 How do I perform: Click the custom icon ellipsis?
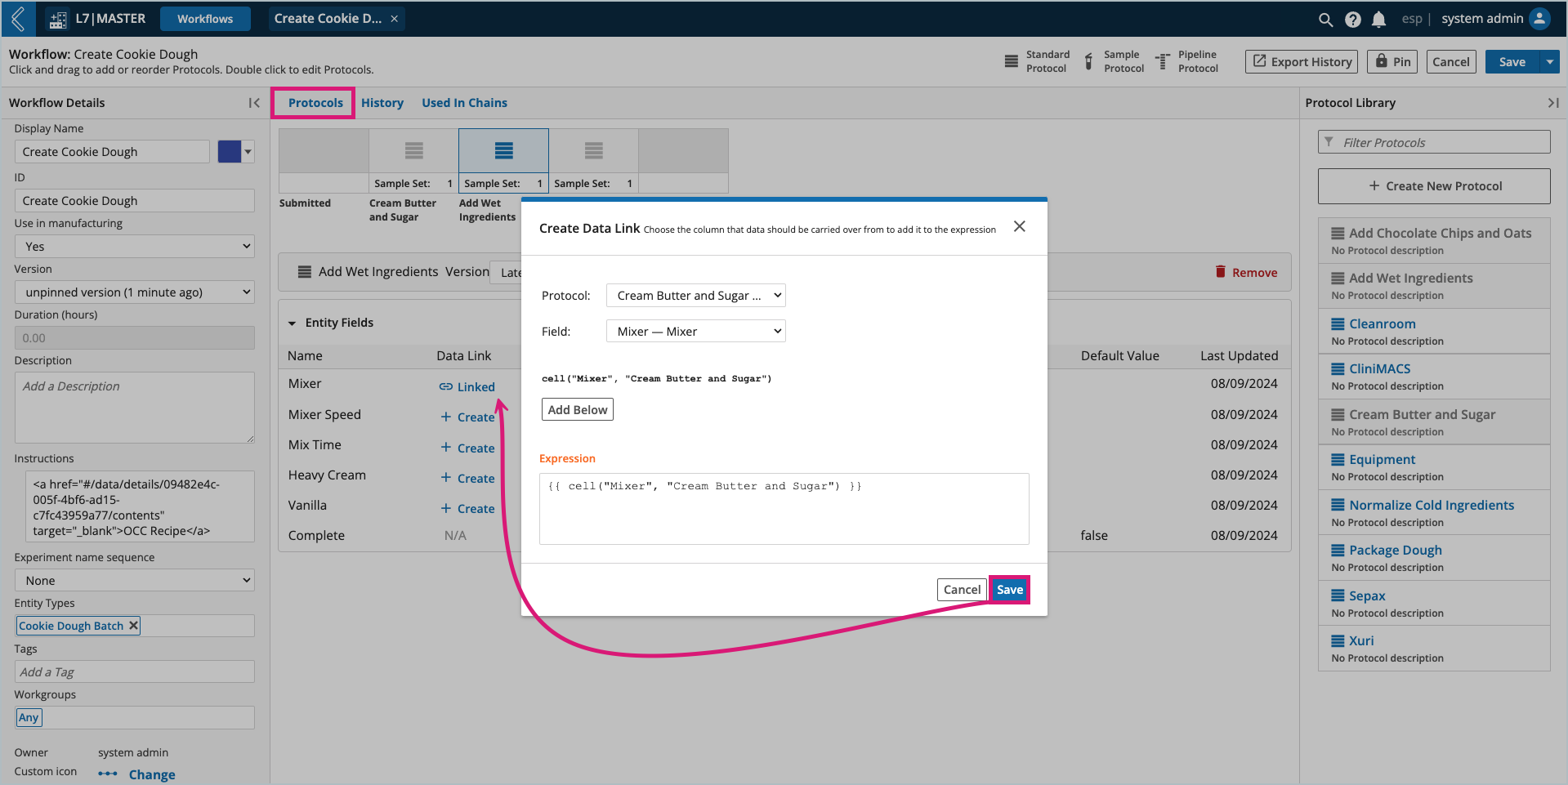108,774
